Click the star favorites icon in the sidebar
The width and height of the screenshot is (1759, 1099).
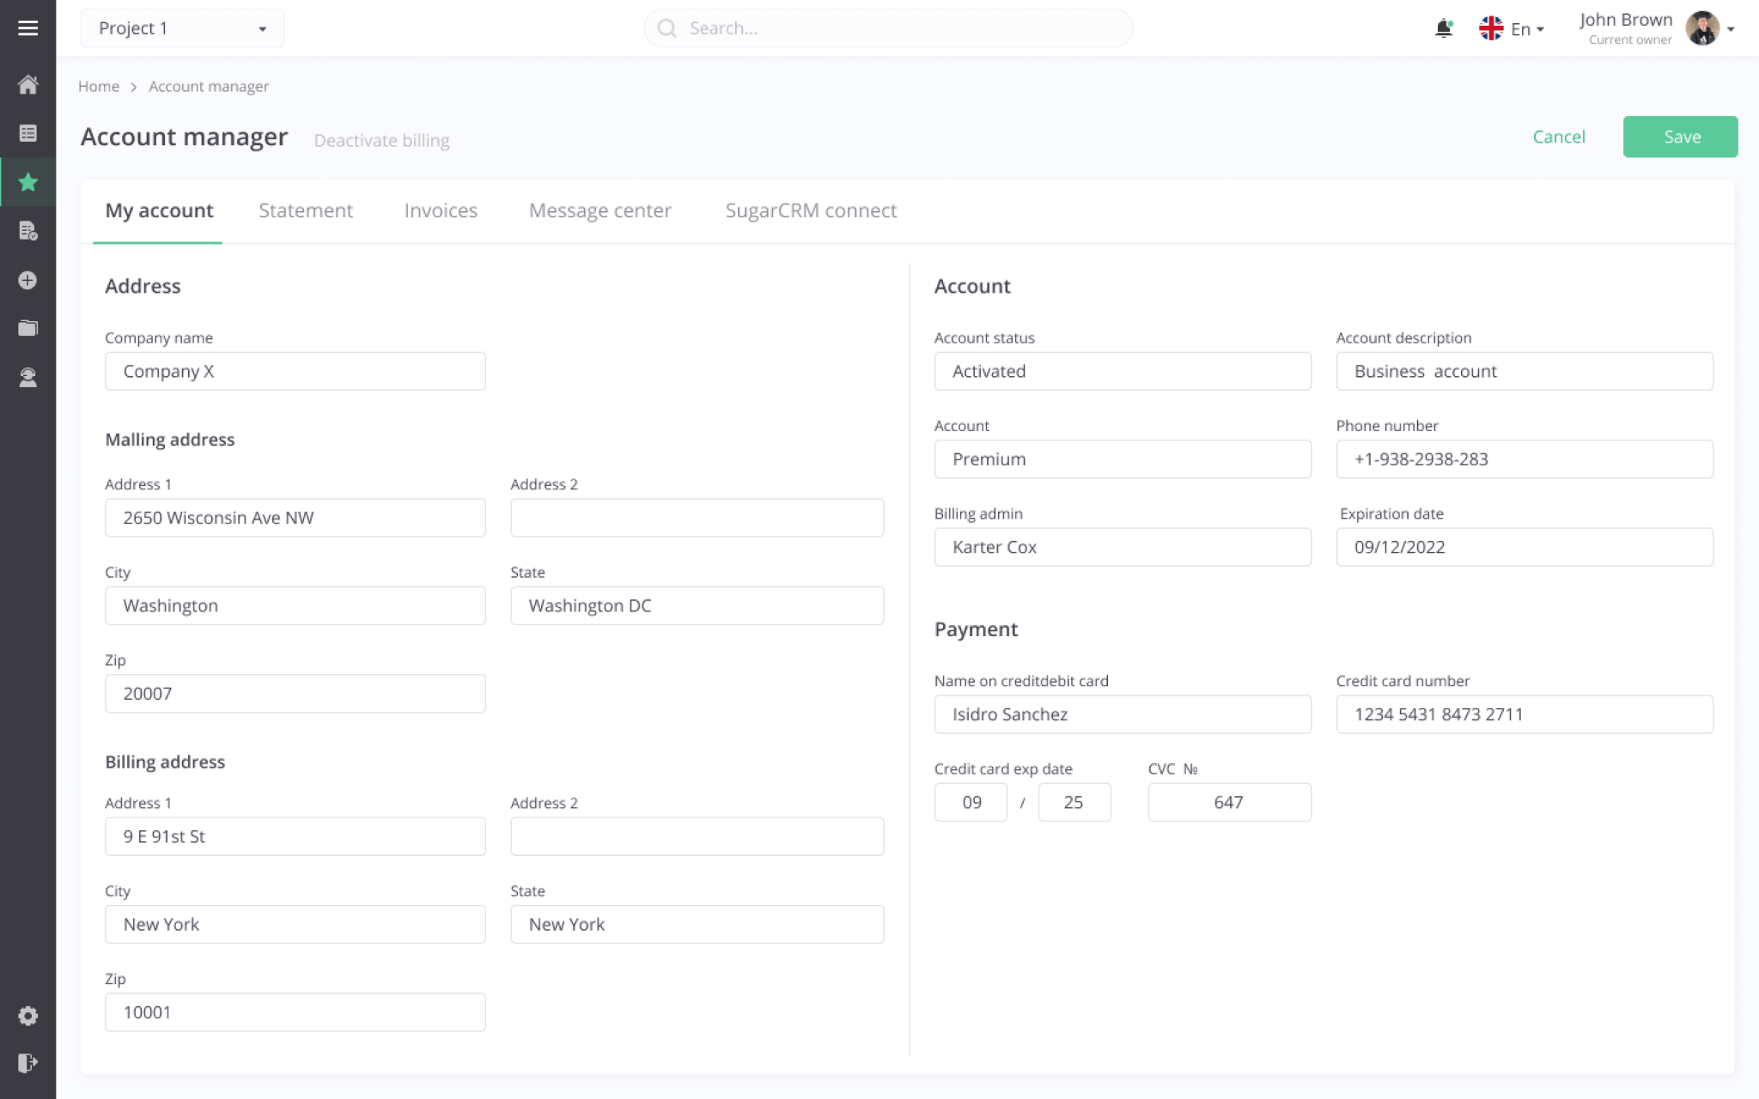tap(28, 182)
